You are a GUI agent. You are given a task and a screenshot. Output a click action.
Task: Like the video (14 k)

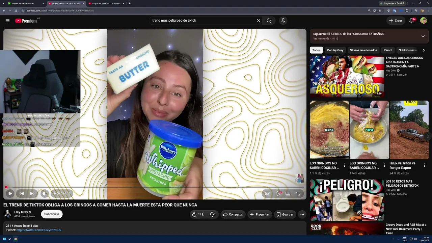198,214
